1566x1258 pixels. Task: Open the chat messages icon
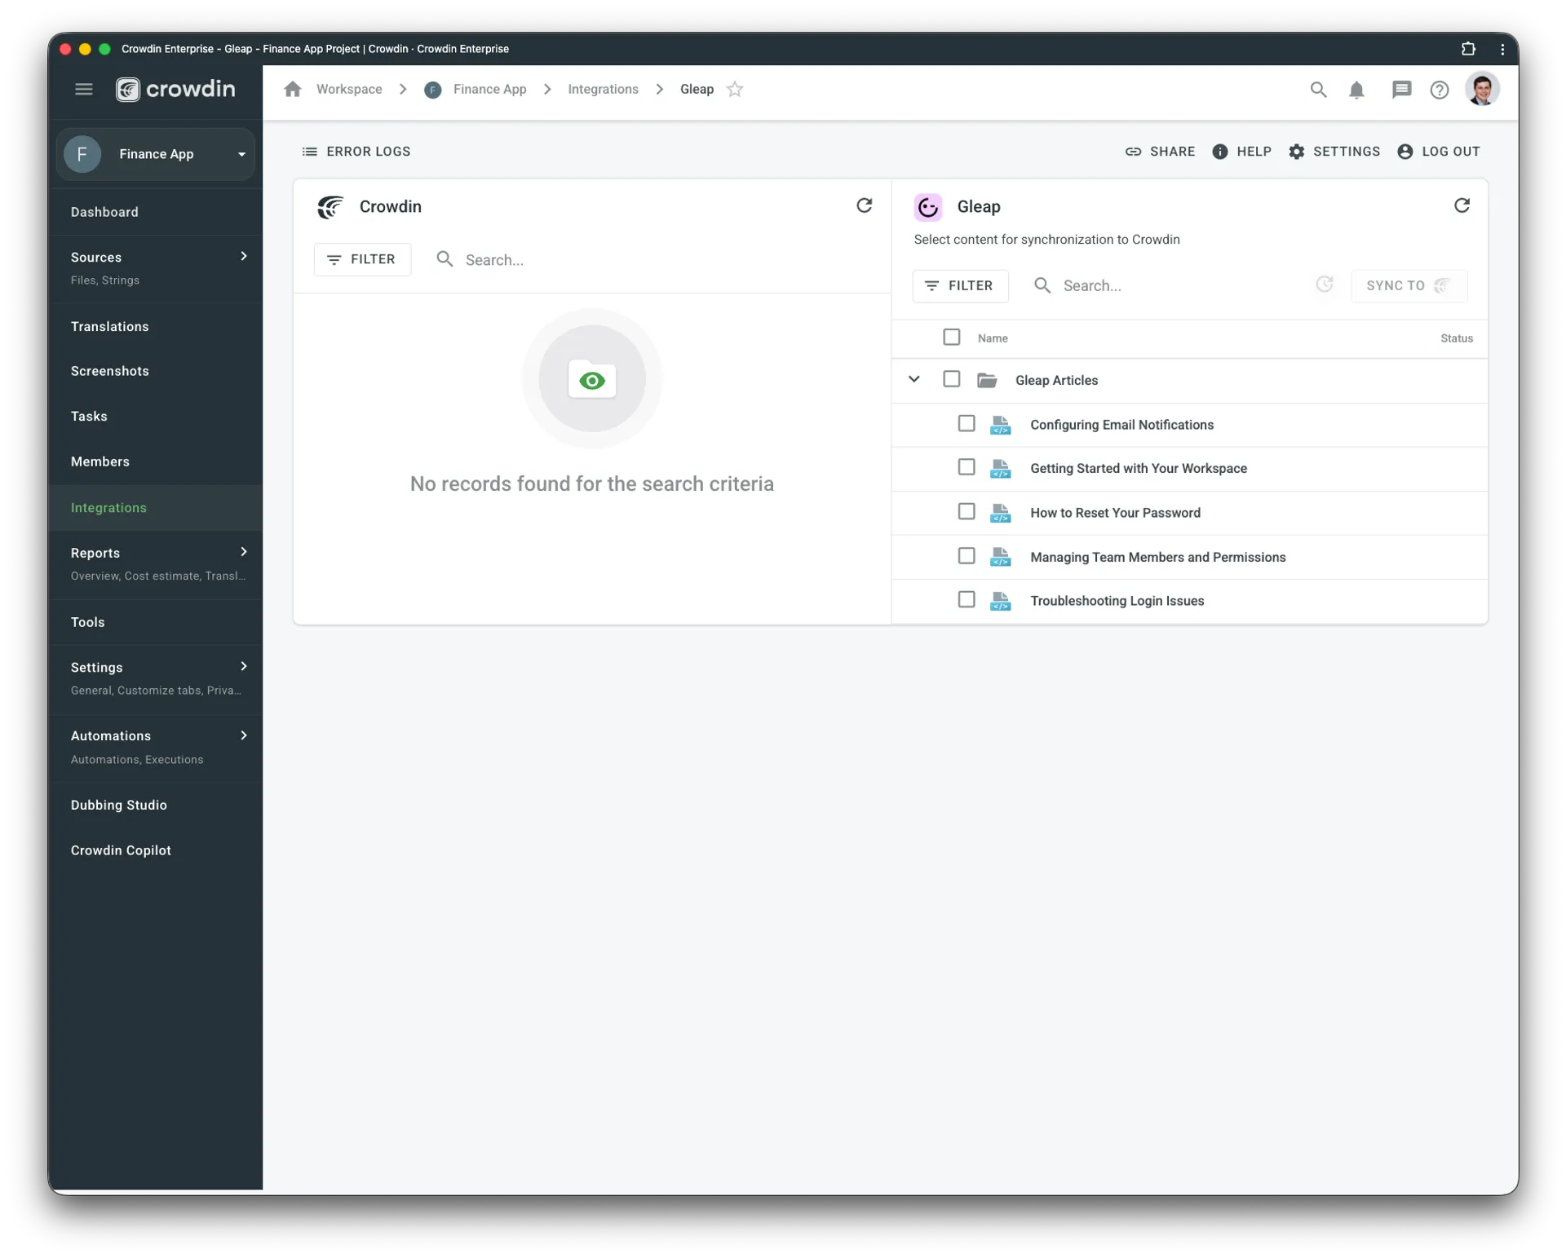click(1401, 90)
